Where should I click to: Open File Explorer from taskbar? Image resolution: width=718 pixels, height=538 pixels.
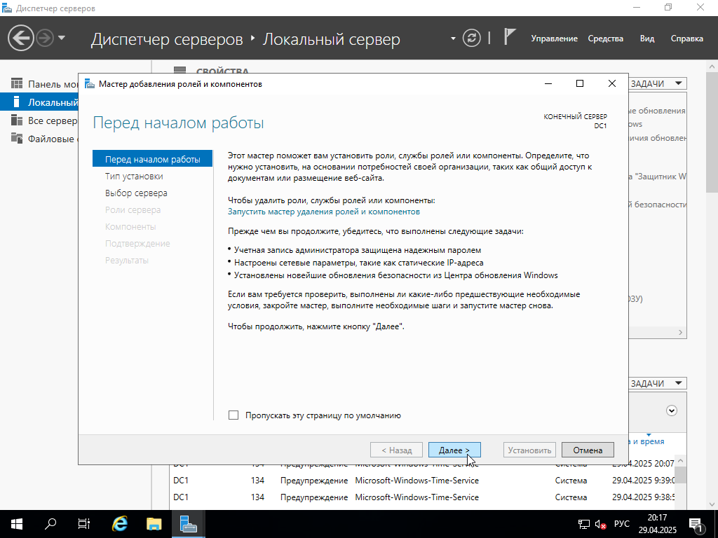[154, 524]
